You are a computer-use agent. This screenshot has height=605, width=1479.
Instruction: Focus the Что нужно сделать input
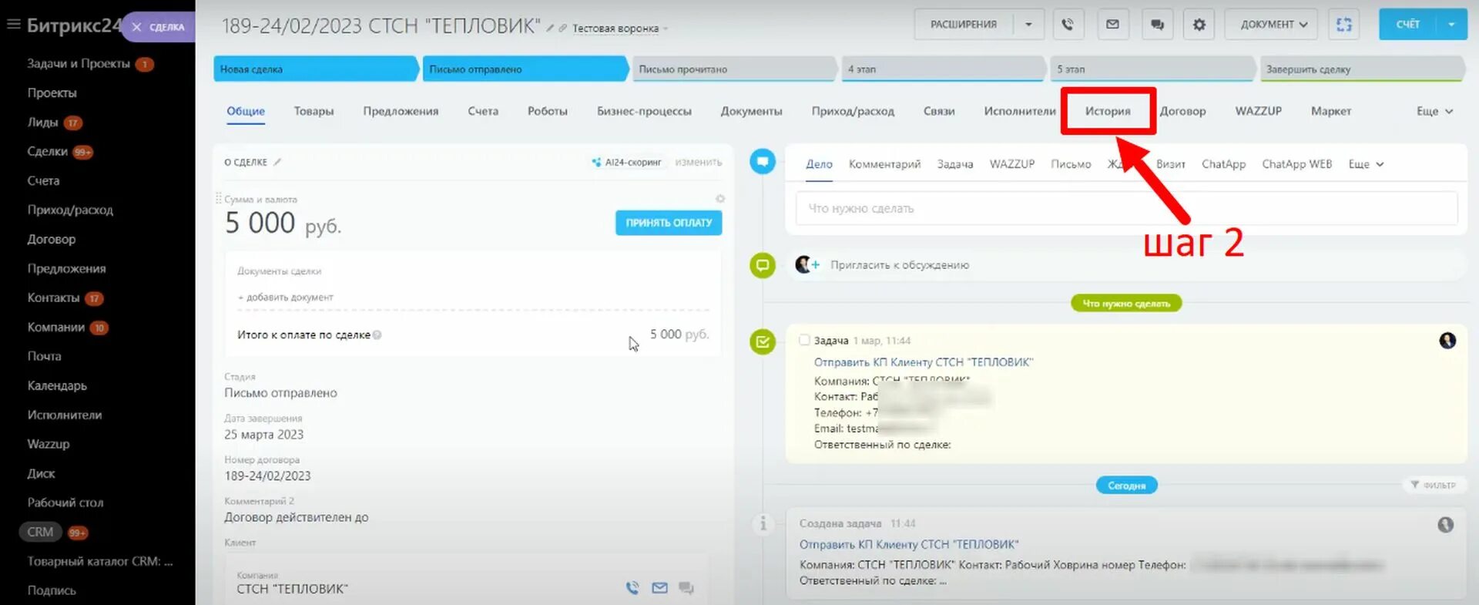tap(1126, 208)
